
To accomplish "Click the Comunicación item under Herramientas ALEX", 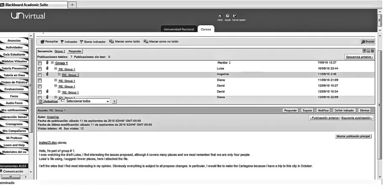I will click(13, 172).
